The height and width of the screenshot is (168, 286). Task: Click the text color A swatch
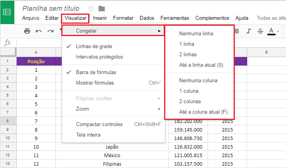pyautogui.click(x=271, y=31)
